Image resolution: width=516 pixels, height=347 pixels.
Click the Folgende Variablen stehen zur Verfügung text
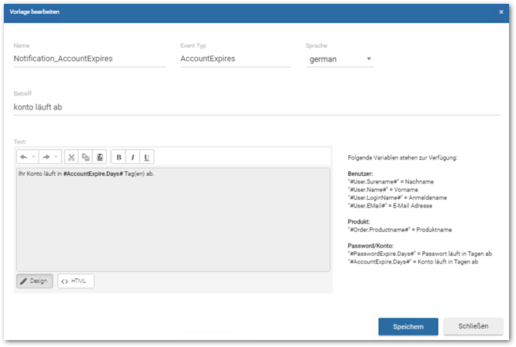click(x=403, y=158)
